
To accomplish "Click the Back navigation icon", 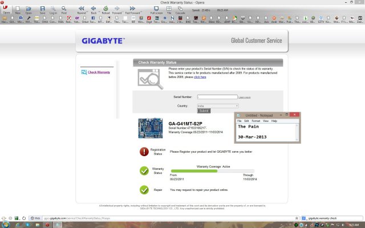I will click(94, 10).
